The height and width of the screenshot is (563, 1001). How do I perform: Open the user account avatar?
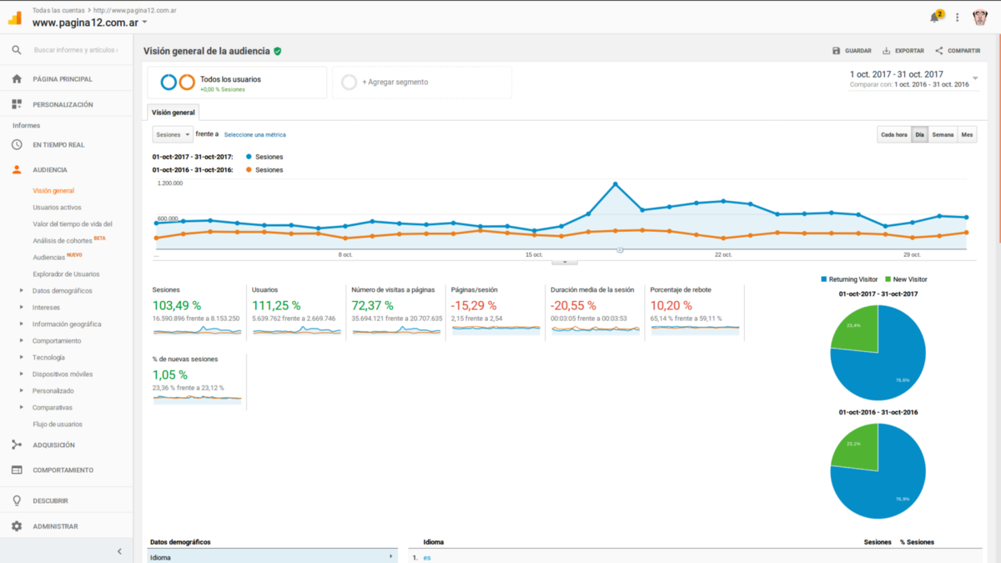point(981,17)
